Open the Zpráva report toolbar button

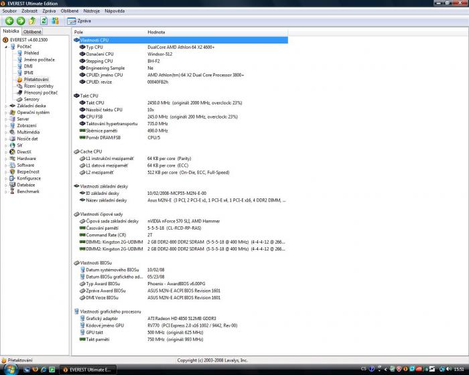[x=79, y=21]
